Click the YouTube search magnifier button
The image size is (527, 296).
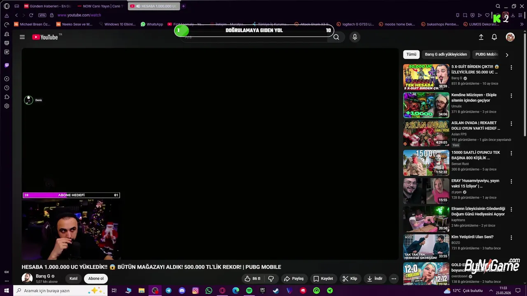tap(336, 37)
